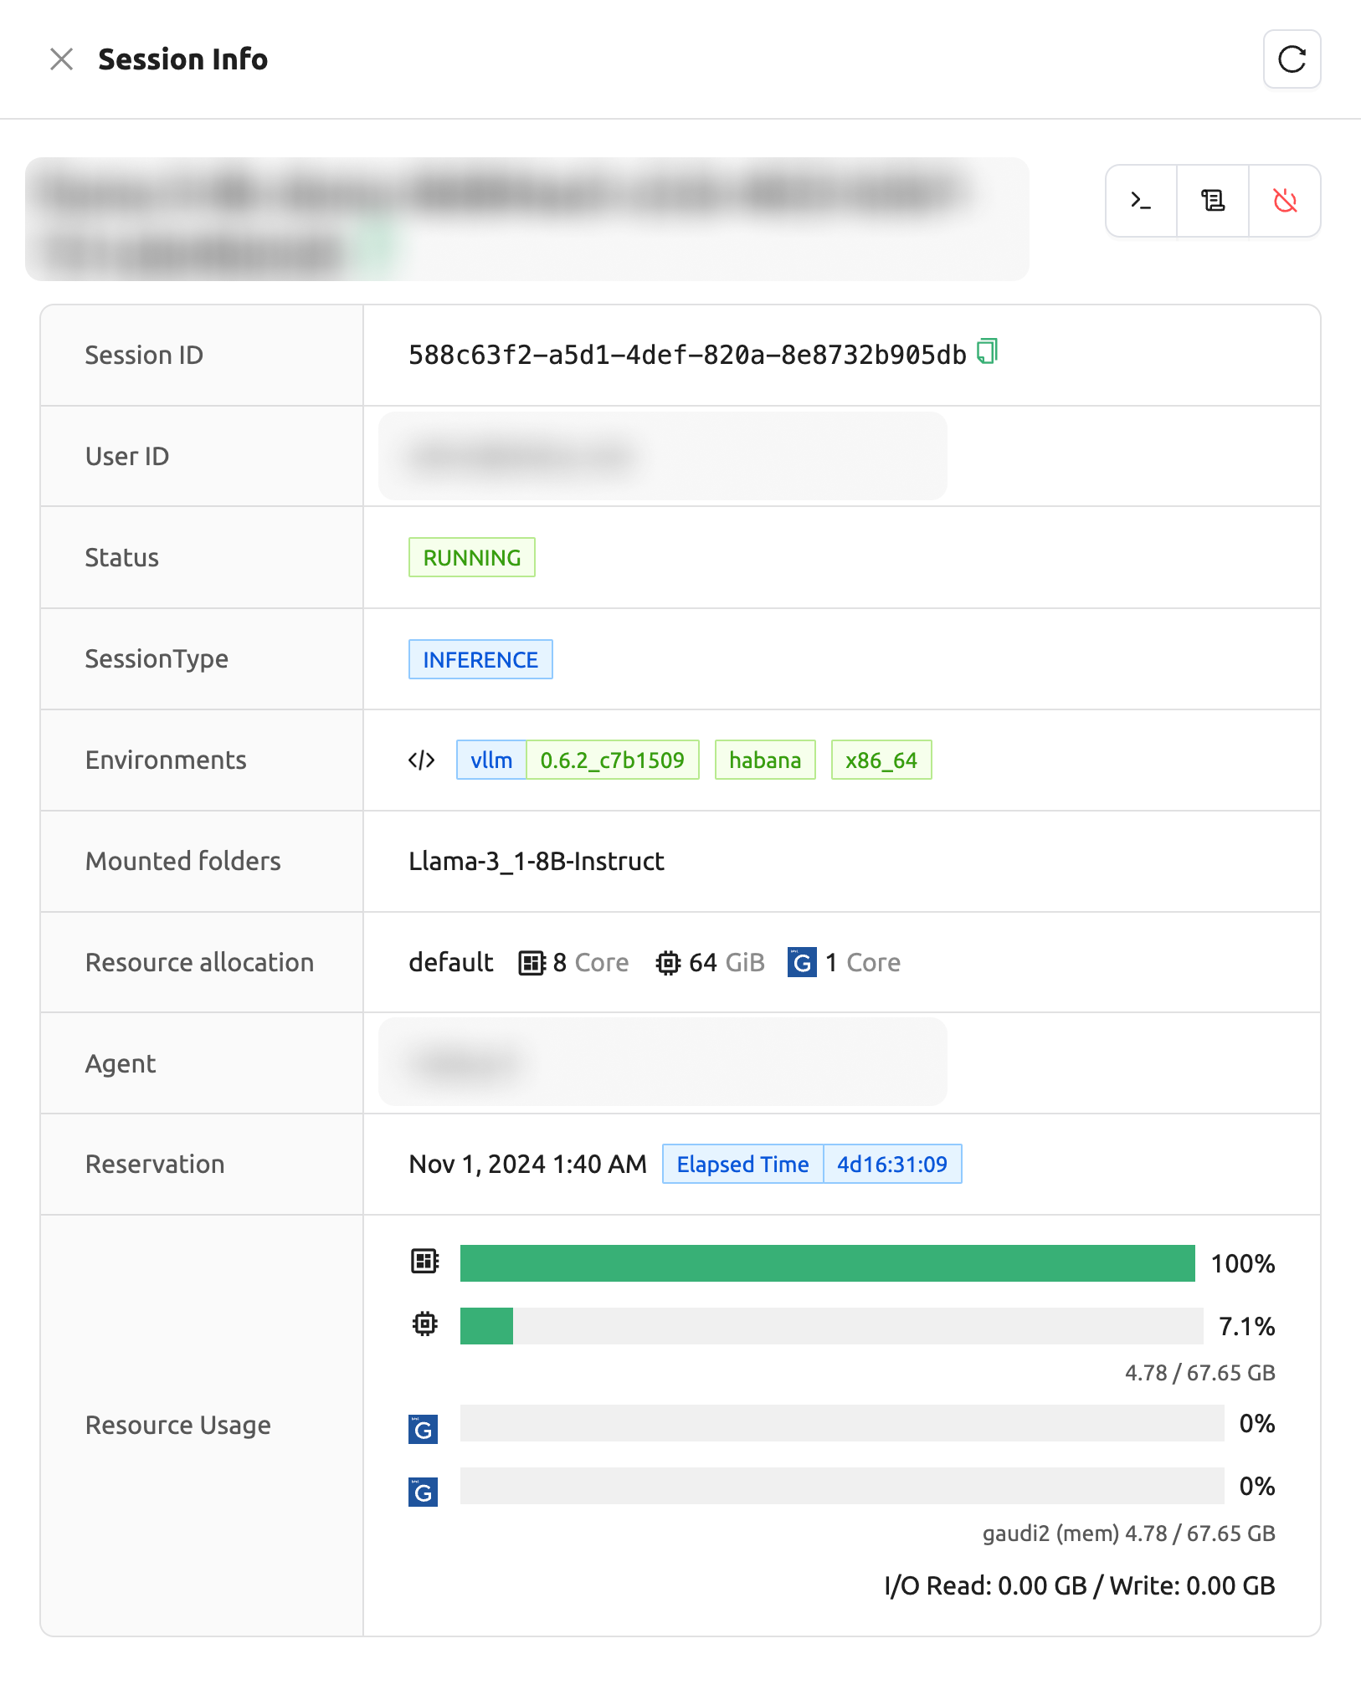Click first Gaudi icon in Resource Usage

[x=424, y=1429]
